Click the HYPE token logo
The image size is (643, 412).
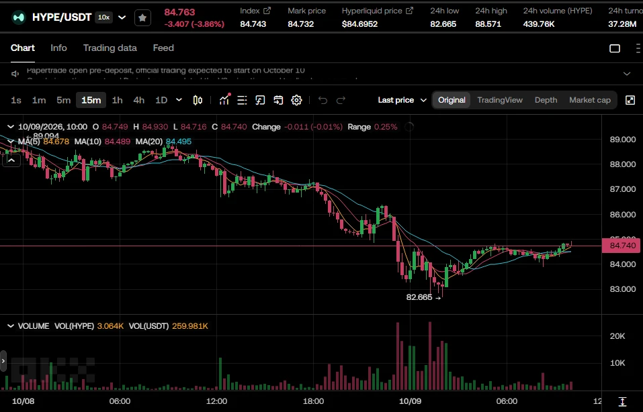pos(18,17)
